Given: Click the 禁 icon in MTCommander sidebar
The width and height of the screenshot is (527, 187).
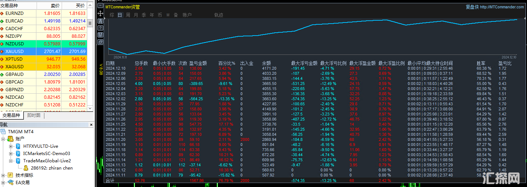Looking at the screenshot, I should (x=100, y=35).
